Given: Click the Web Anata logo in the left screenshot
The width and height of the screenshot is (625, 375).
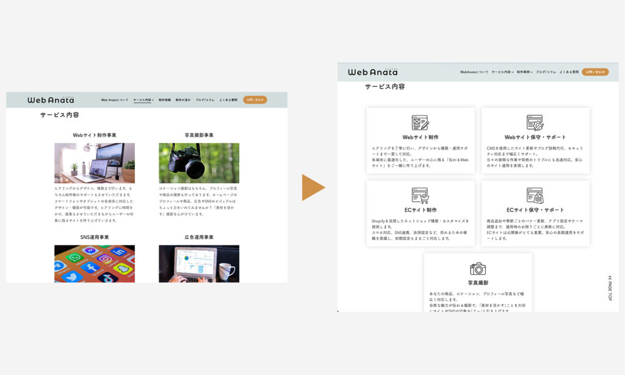Looking at the screenshot, I should pos(51,100).
